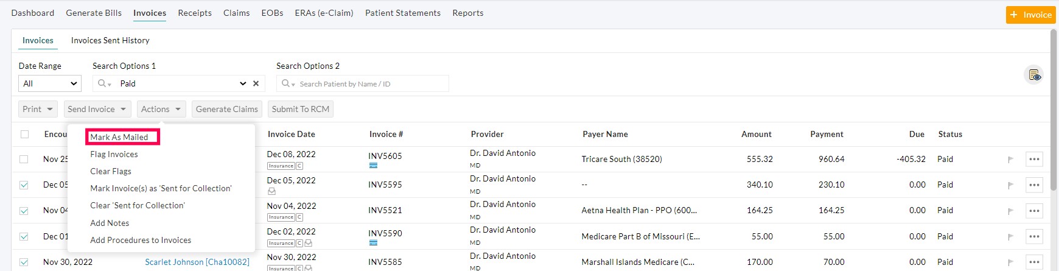Click the flag icon for invoice INV5605
1059x271 pixels.
[1011, 160]
